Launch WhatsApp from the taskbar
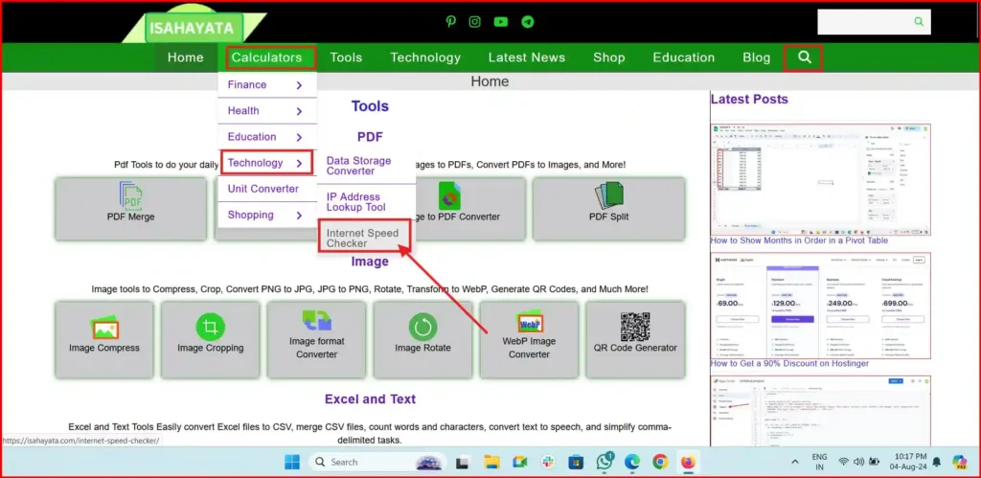 (x=605, y=463)
